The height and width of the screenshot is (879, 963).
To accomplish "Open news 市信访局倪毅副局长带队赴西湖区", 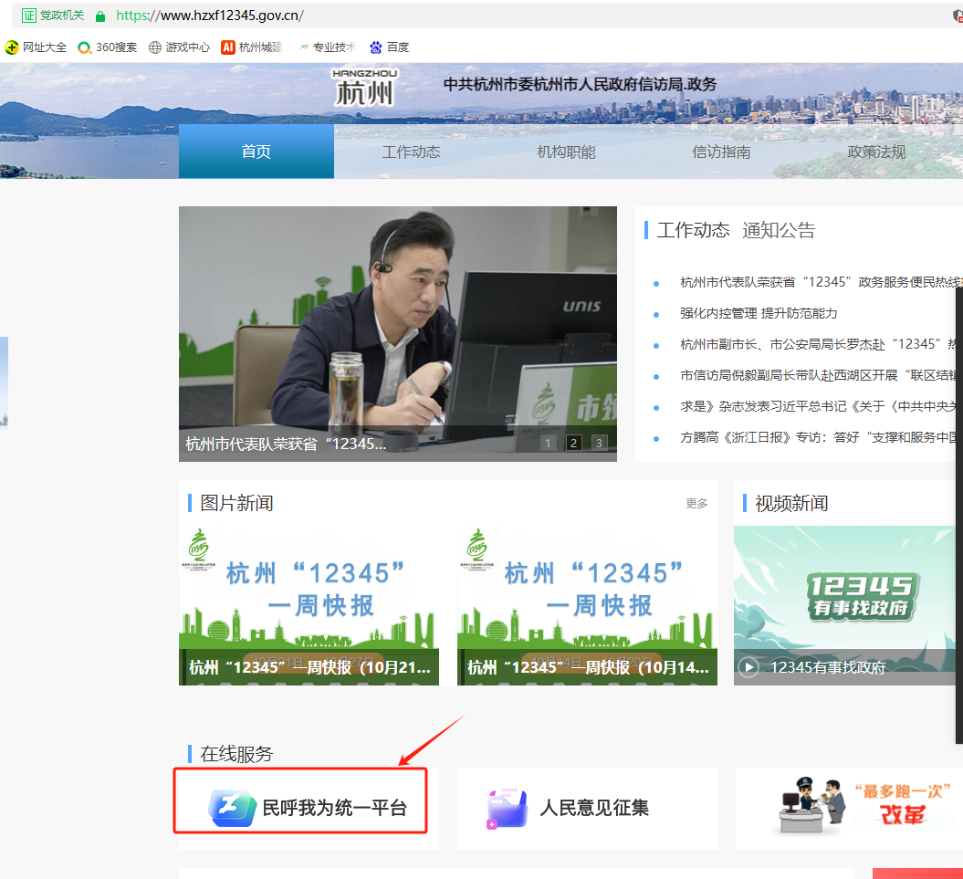I will (818, 375).
